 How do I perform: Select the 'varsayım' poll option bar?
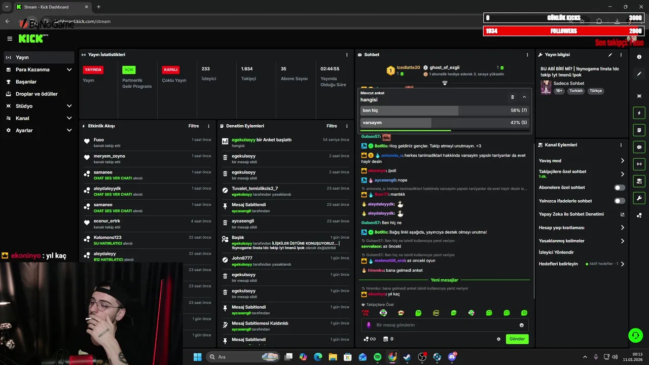(445, 123)
